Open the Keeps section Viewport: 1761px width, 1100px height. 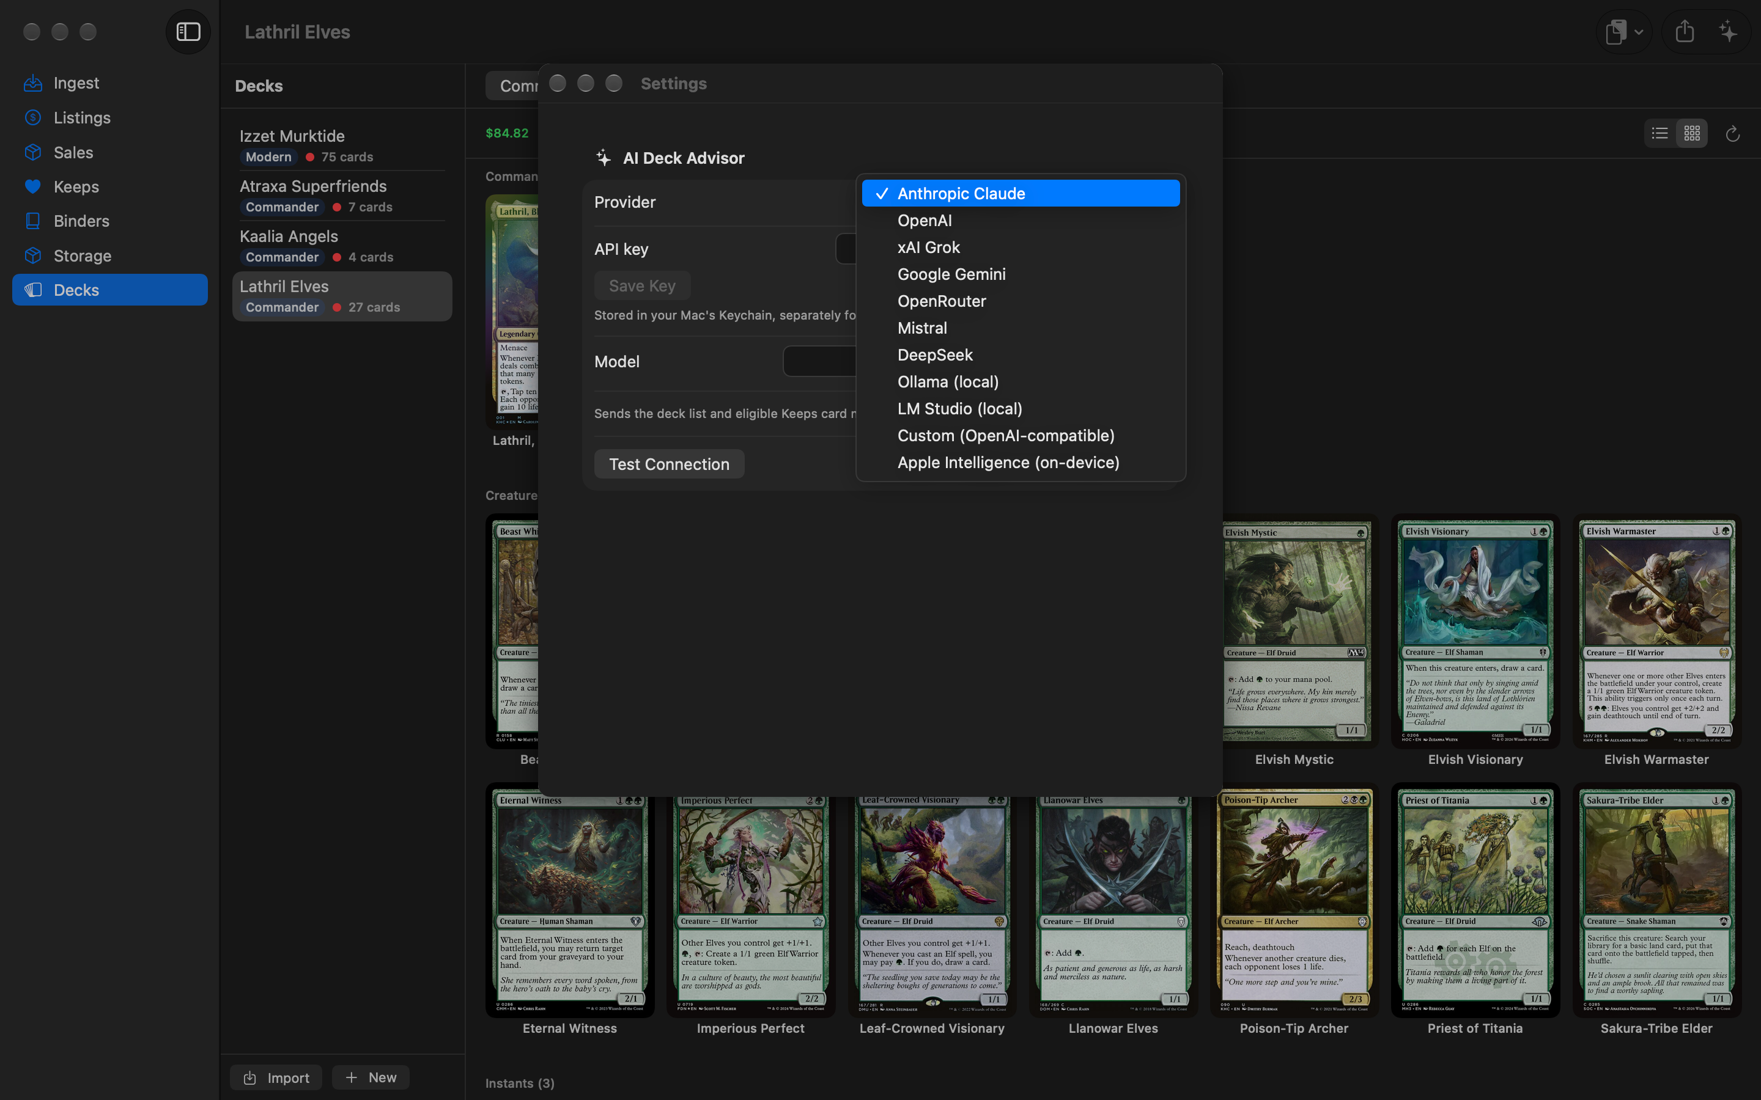110,187
